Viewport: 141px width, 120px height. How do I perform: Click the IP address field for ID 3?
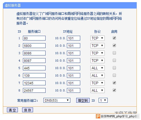pyautogui.click(x=74, y=53)
